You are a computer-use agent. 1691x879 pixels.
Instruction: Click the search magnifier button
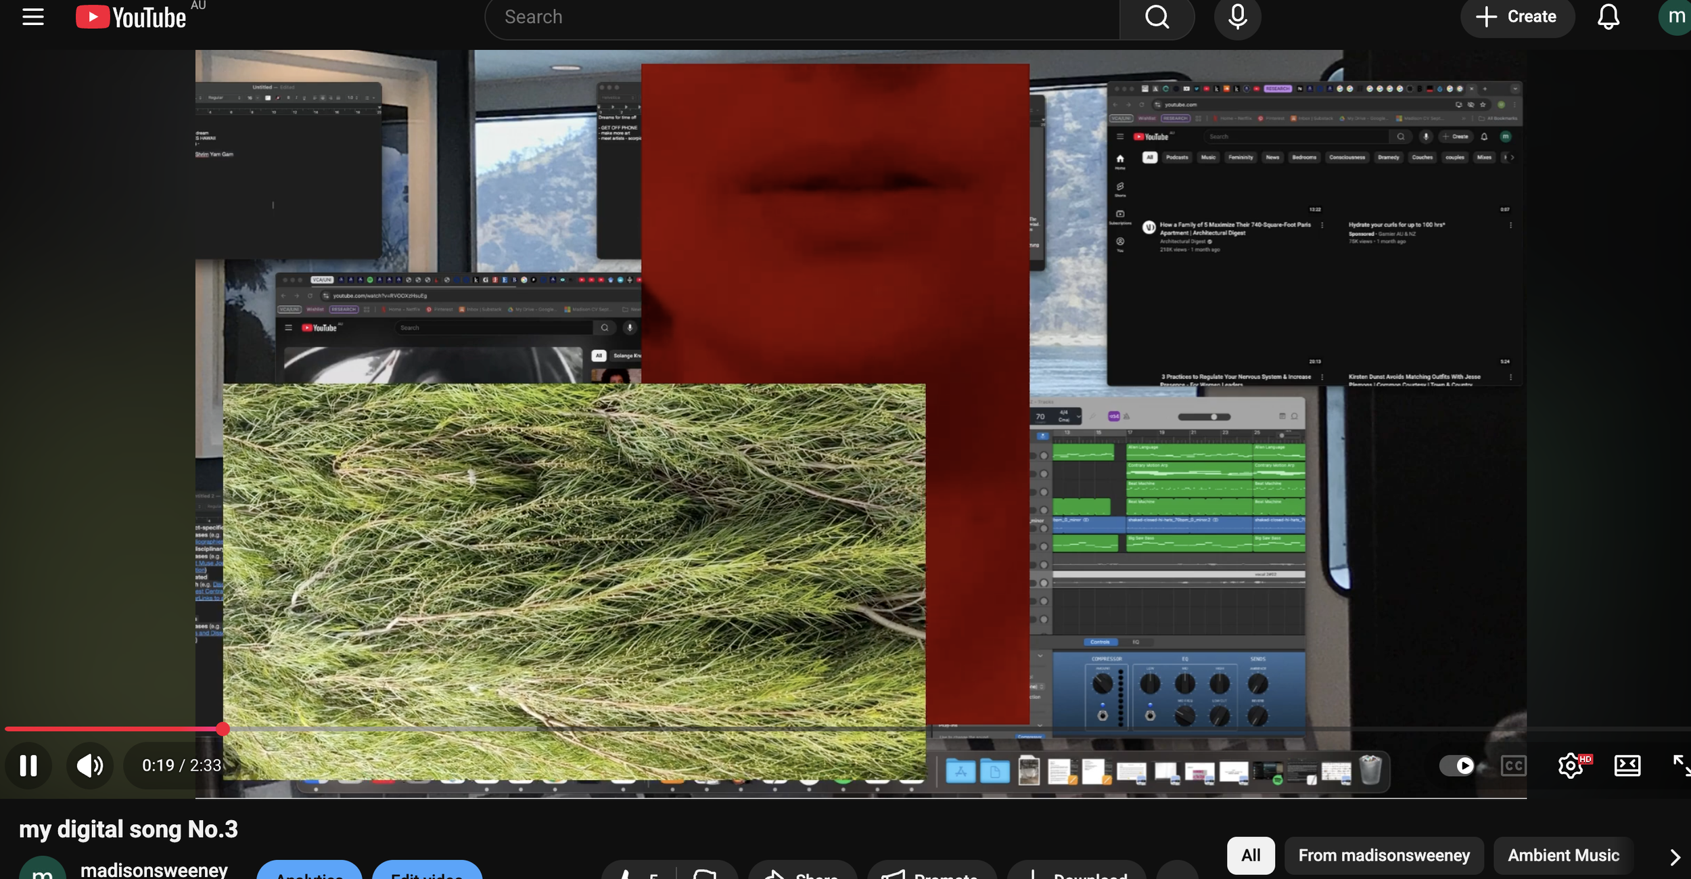pyautogui.click(x=1157, y=17)
